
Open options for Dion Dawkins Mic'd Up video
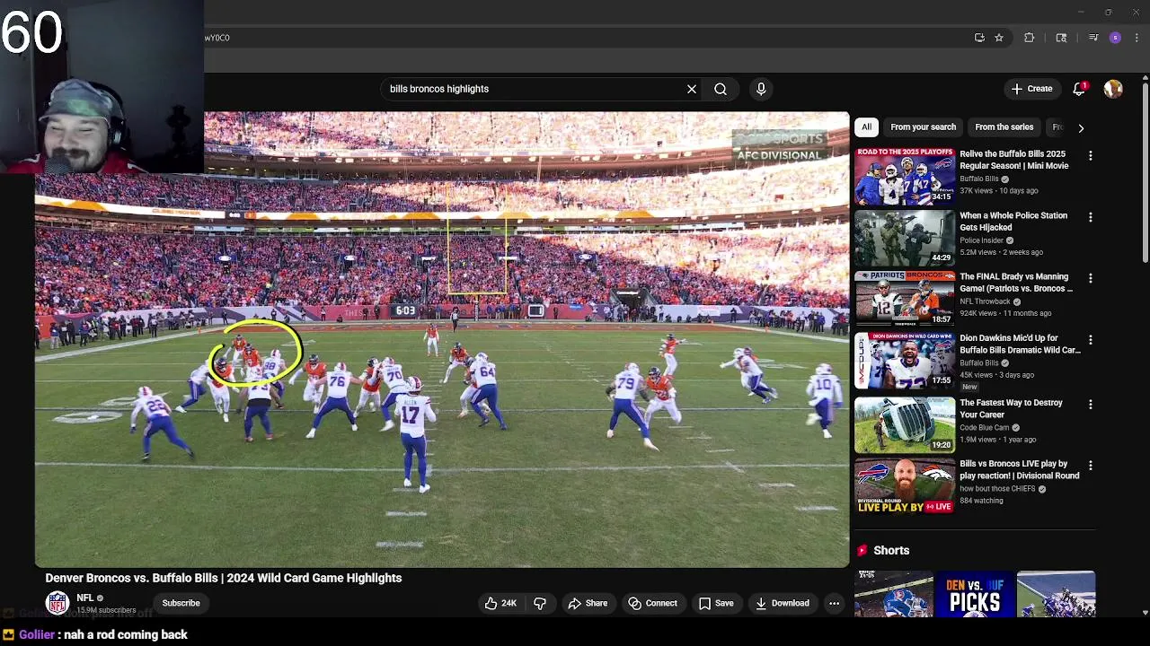1091,340
